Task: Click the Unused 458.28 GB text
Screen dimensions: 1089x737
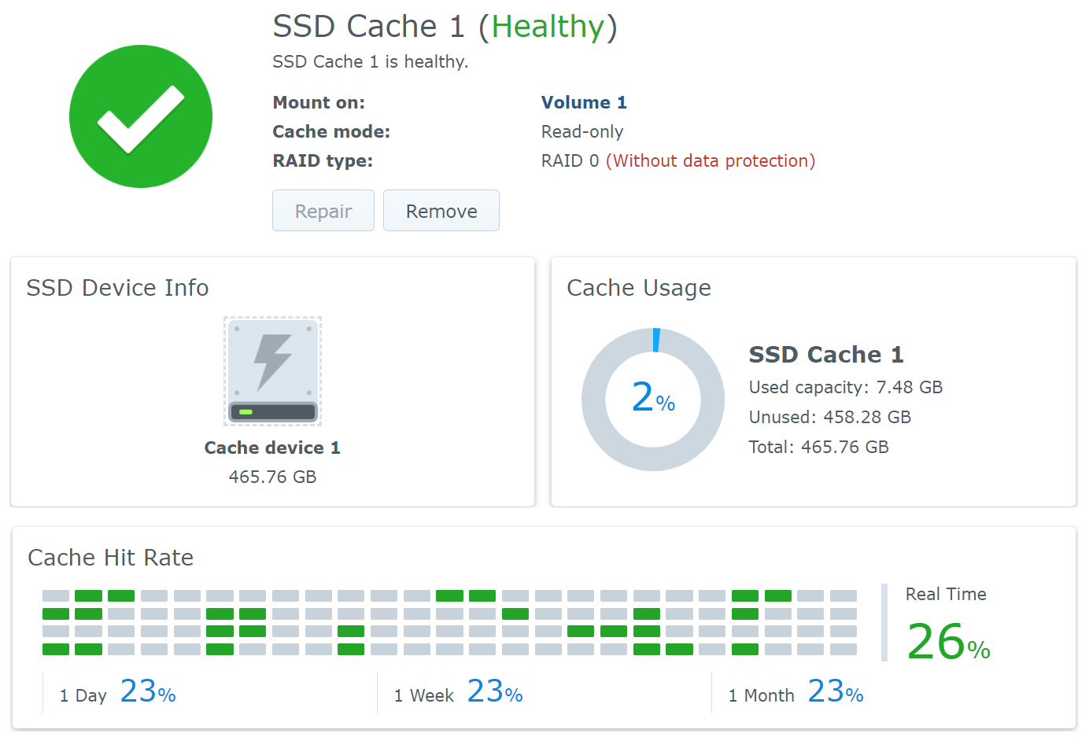Action: pyautogui.click(x=829, y=417)
